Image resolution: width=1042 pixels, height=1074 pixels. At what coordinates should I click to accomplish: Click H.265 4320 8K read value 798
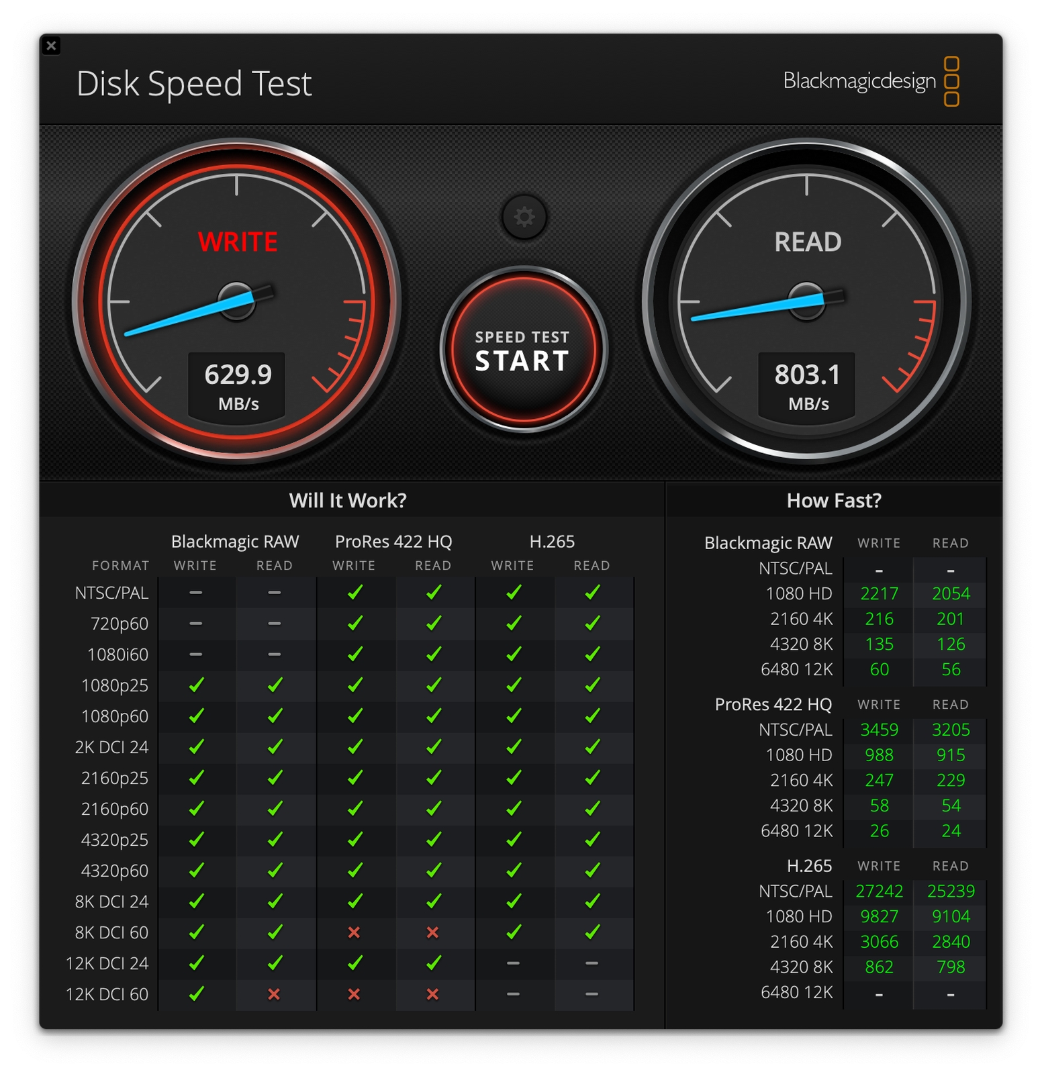click(951, 967)
